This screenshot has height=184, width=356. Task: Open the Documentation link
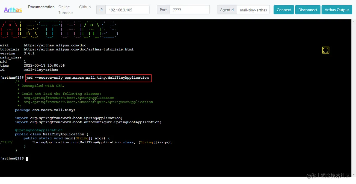pos(41,7)
